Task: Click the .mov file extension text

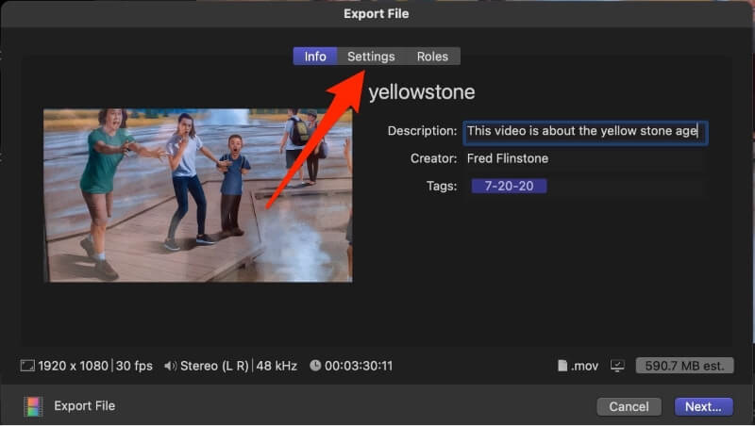Action: tap(584, 366)
